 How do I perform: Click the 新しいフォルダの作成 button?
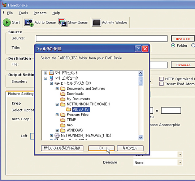pyautogui.click(x=62, y=148)
